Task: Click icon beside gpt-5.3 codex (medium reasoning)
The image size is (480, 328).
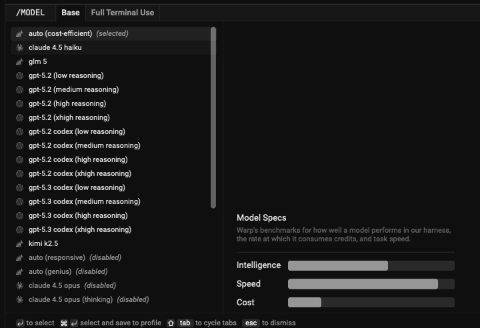Action: 19,202
